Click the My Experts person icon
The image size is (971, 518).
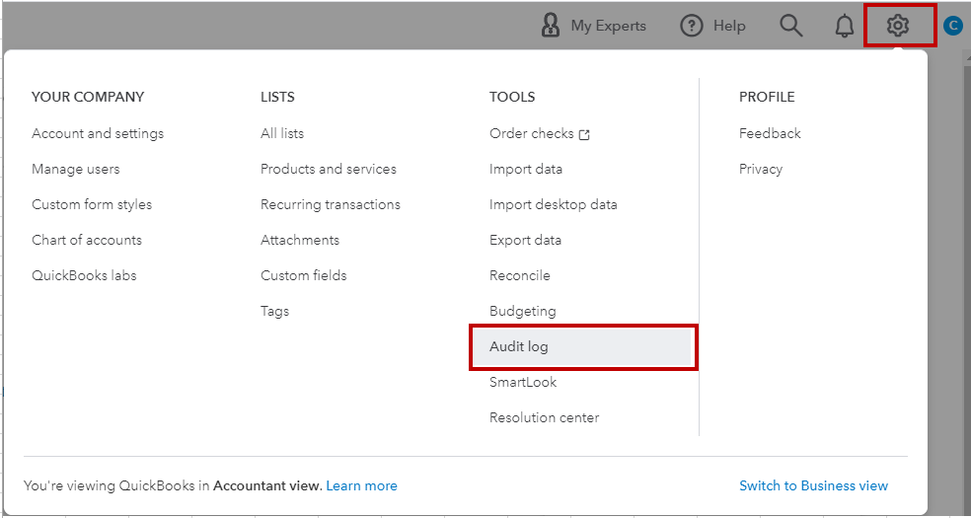(550, 26)
